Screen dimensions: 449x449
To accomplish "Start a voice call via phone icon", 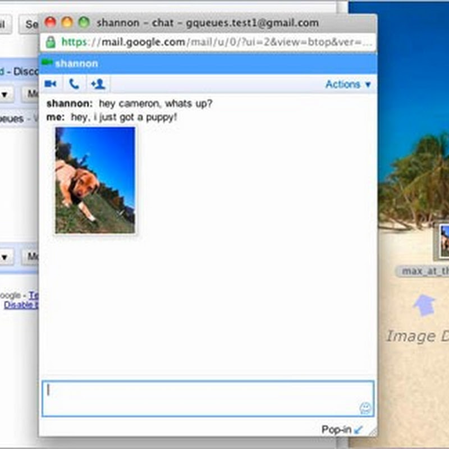I will tap(74, 84).
